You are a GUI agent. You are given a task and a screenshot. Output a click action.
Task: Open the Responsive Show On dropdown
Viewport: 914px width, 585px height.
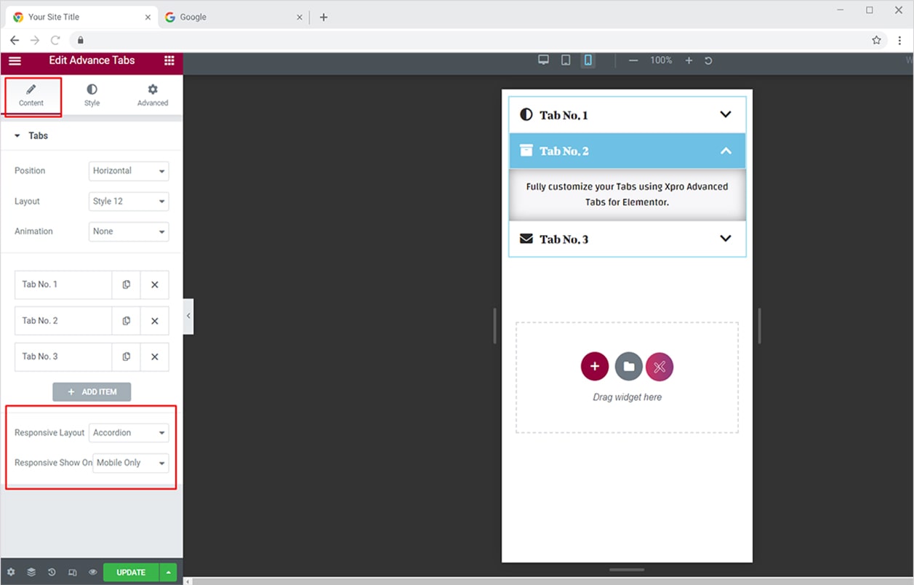tap(131, 463)
